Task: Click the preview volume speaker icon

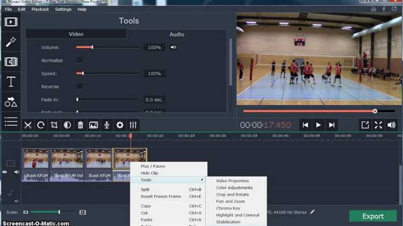Action: (391, 125)
